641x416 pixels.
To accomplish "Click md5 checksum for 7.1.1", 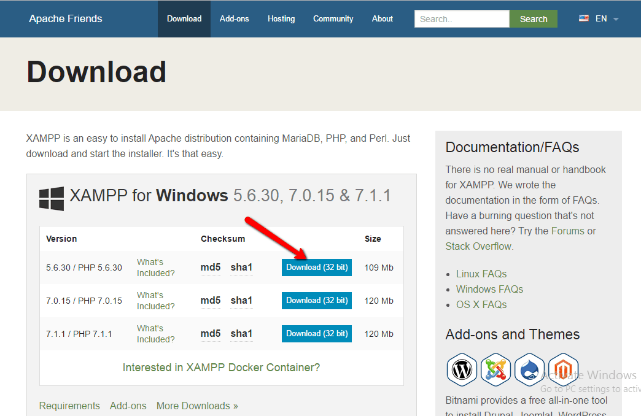I will tap(211, 334).
